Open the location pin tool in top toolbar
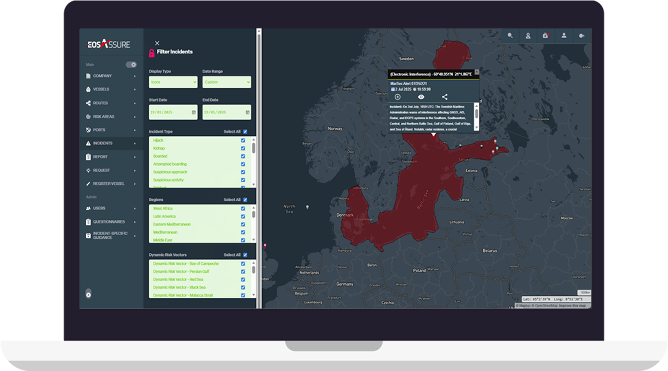Viewport: 668px width, 371px height. click(528, 36)
